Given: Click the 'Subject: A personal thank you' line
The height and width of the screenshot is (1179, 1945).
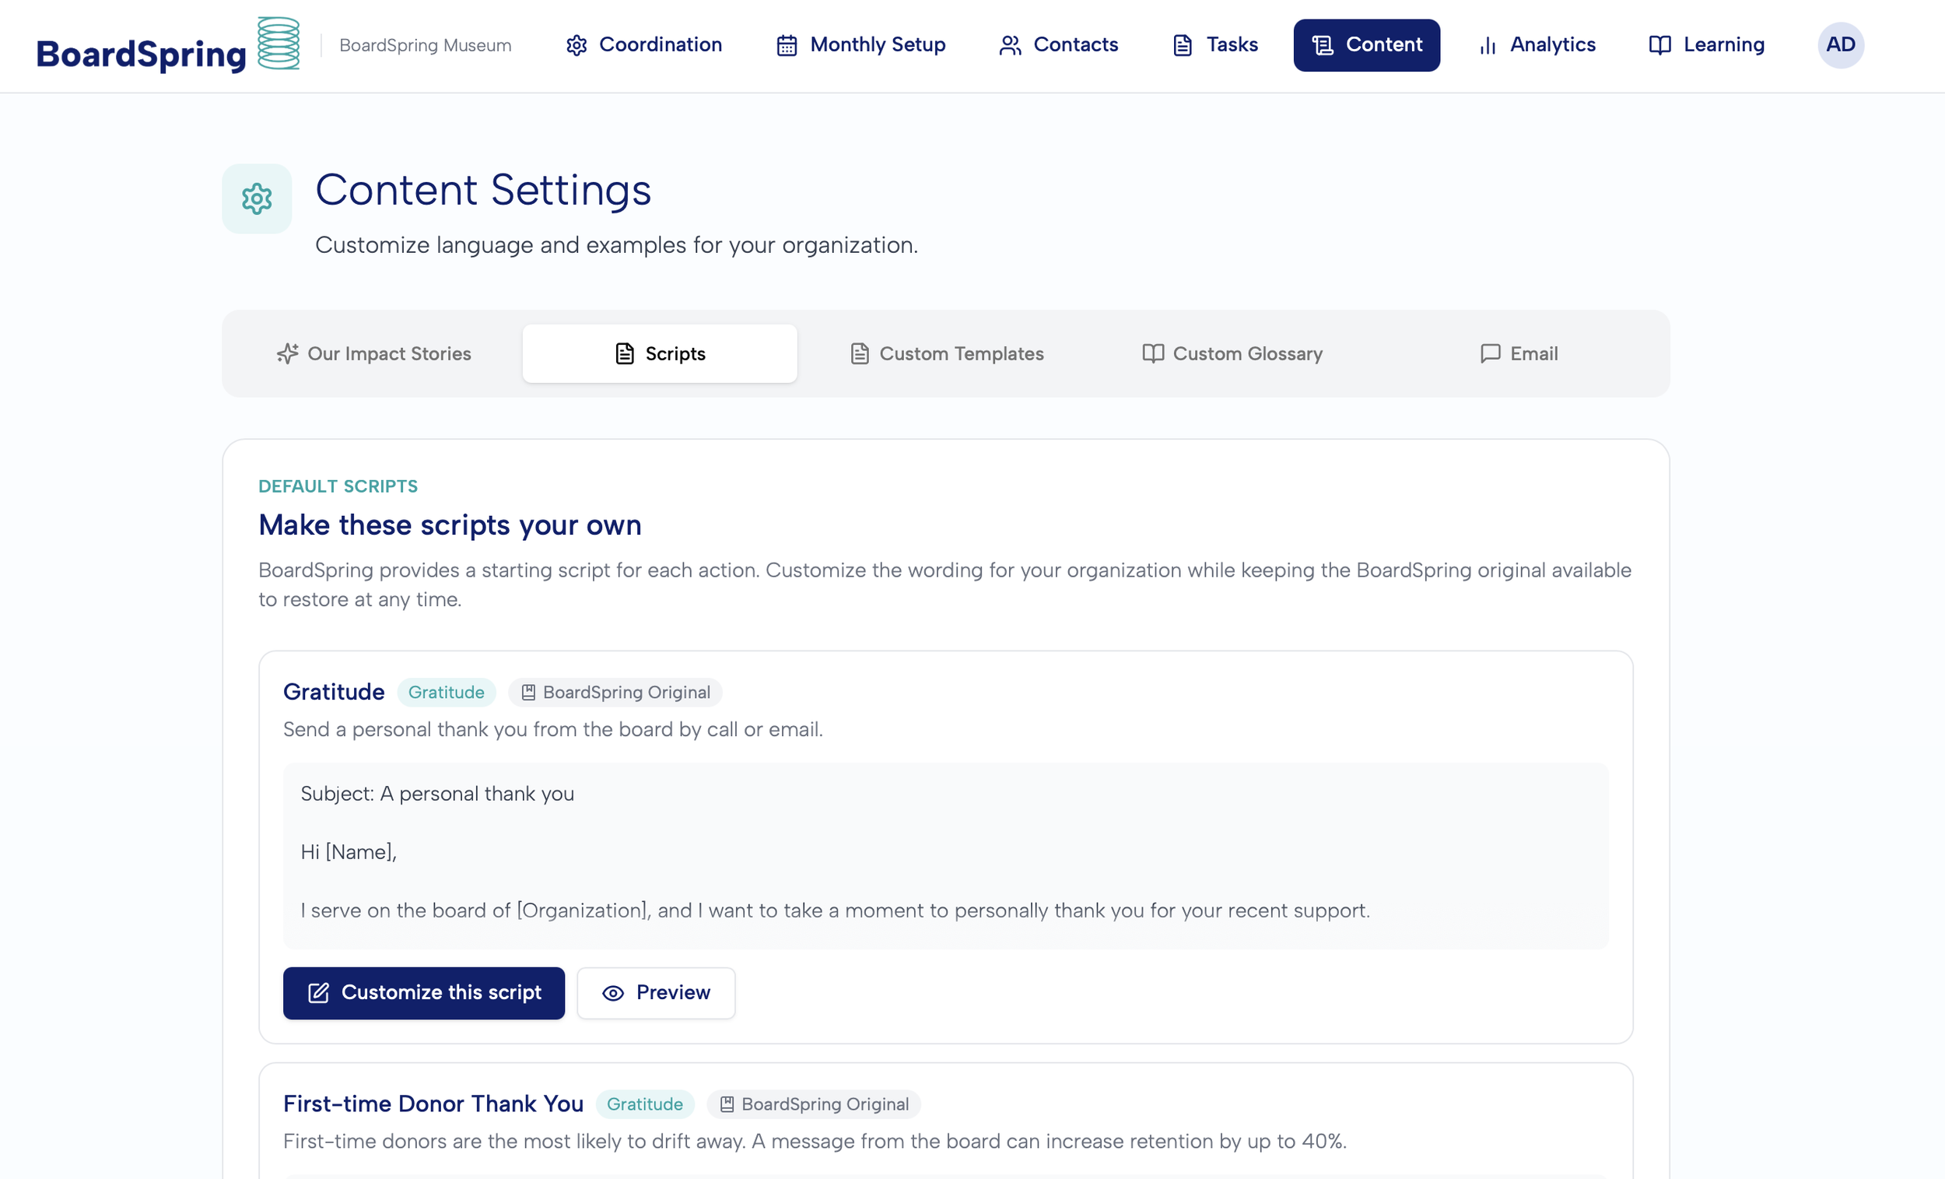Looking at the screenshot, I should coord(437,794).
